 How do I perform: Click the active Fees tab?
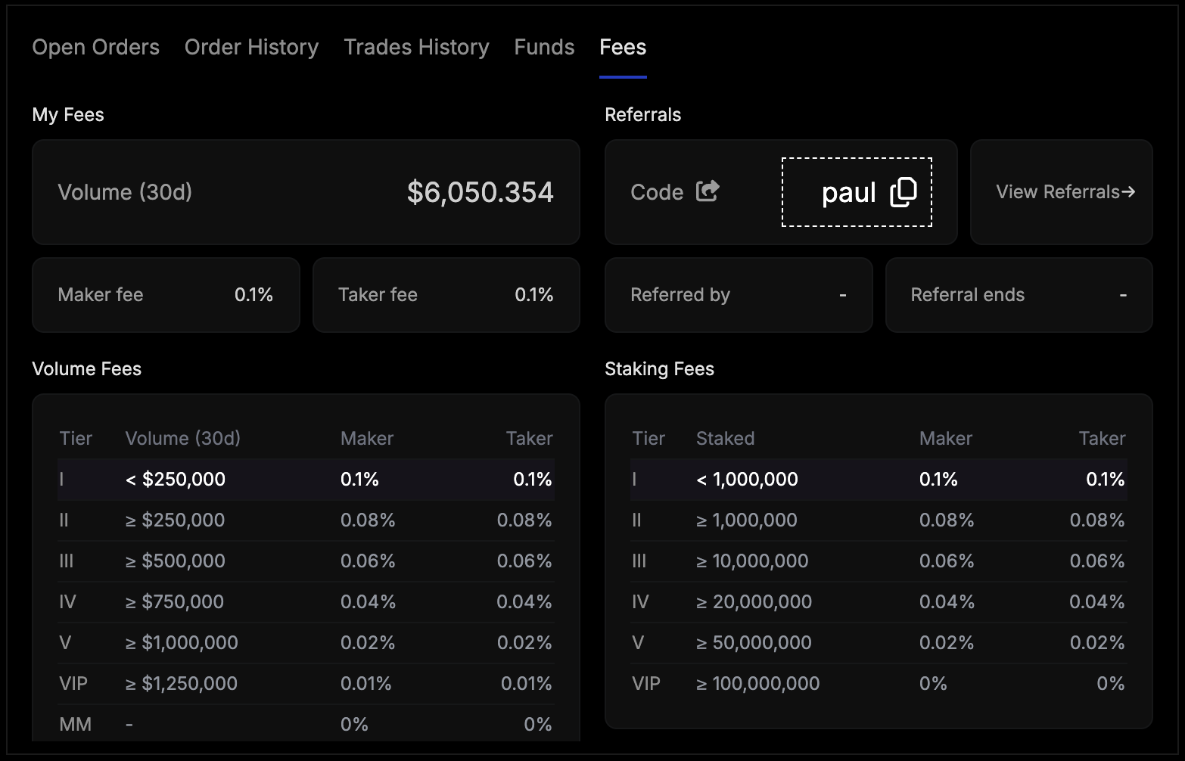point(623,47)
